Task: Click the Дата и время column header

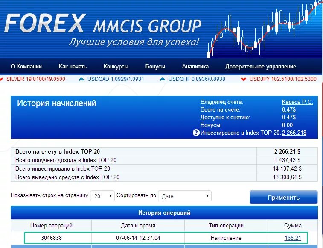Action: click(x=138, y=225)
